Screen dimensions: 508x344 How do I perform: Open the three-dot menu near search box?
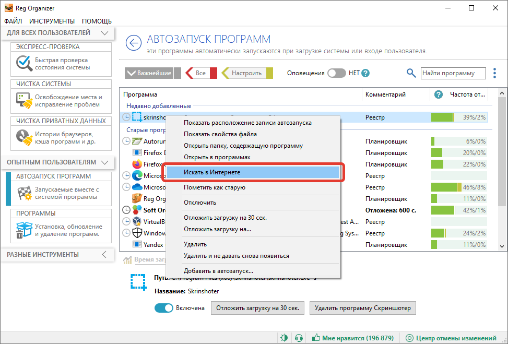[494, 73]
